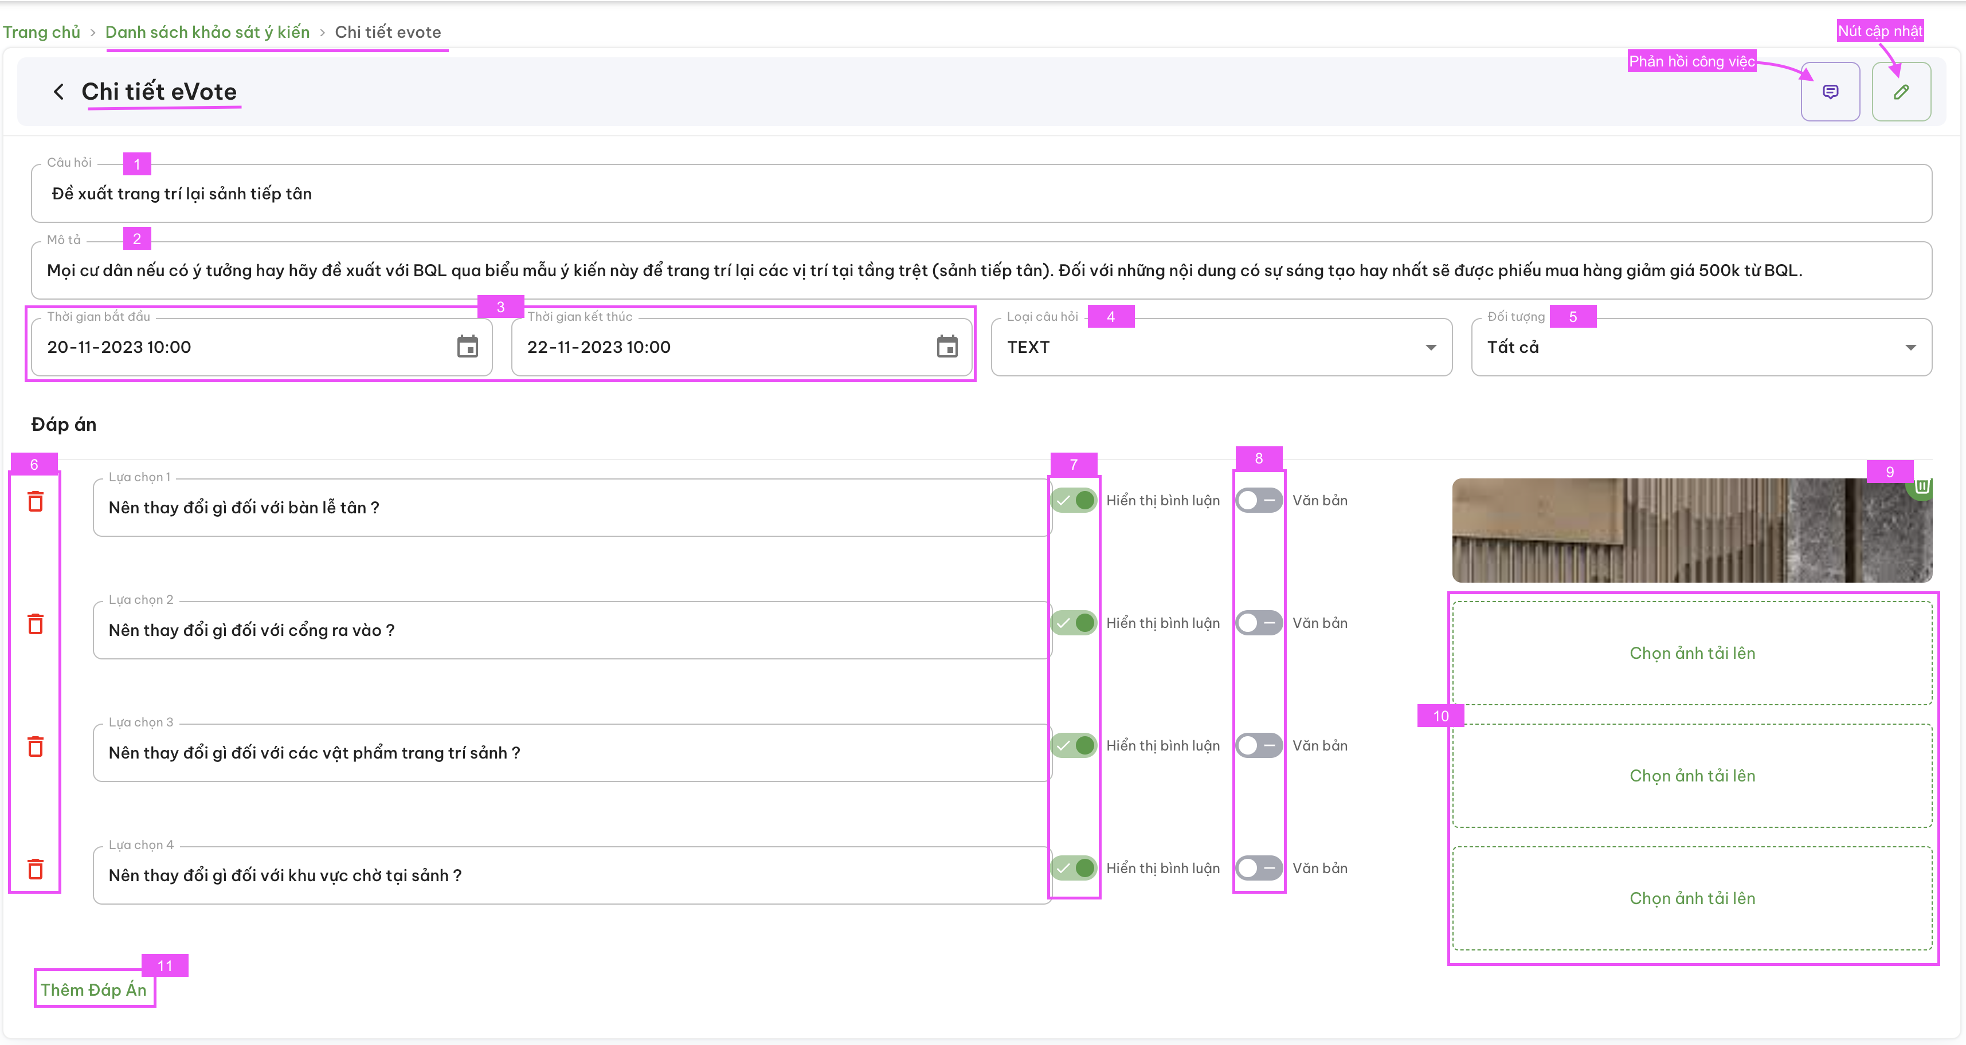This screenshot has height=1045, width=1966.
Task: Toggle Hiển thị bình luận for Lựa chọn 4
Action: click(x=1074, y=868)
